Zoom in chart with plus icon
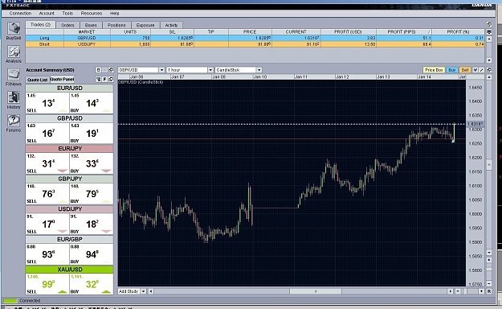This screenshot has width=502, height=309. [x=481, y=291]
